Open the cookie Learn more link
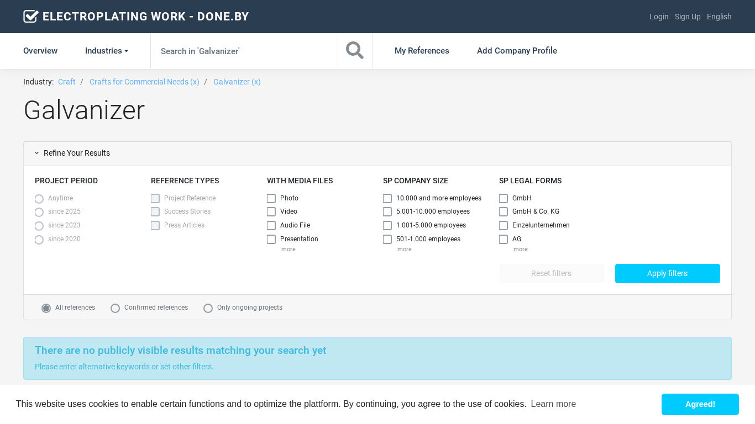Image resolution: width=755 pixels, height=424 pixels. [x=553, y=404]
